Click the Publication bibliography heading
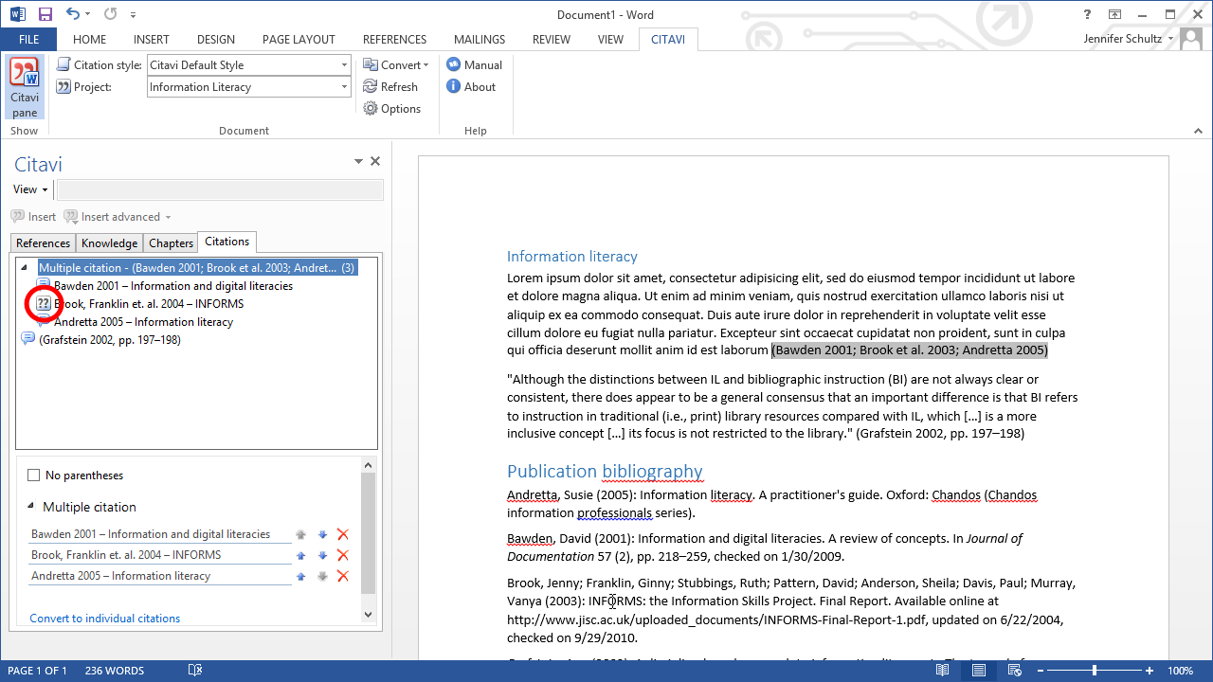 605,471
